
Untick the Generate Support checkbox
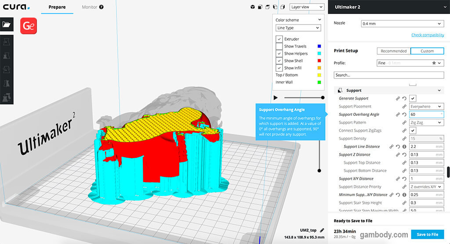[x=413, y=98]
